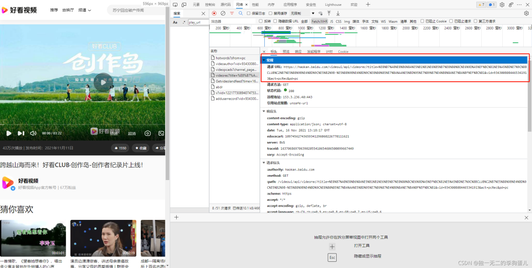This screenshot has width=532, height=268.
Task: Open DevTools settings gear
Action: tap(502, 5)
